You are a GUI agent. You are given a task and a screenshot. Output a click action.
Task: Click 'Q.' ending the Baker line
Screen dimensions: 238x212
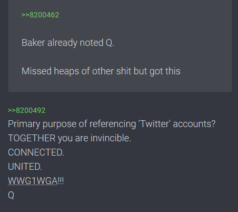(110, 43)
